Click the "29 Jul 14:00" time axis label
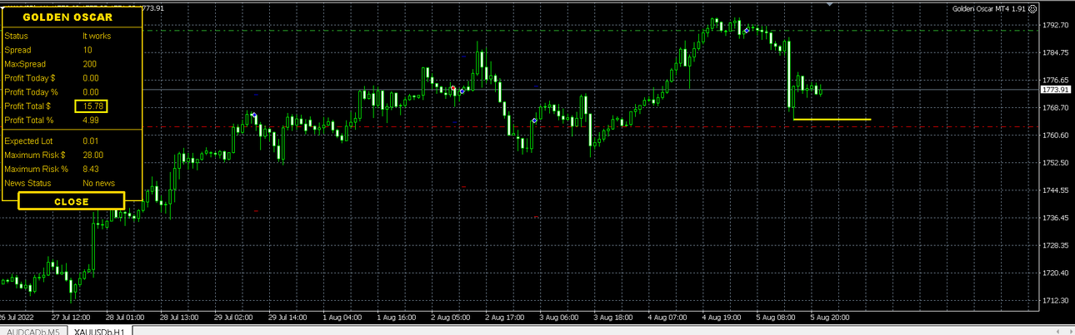1075x335 pixels. [x=287, y=317]
